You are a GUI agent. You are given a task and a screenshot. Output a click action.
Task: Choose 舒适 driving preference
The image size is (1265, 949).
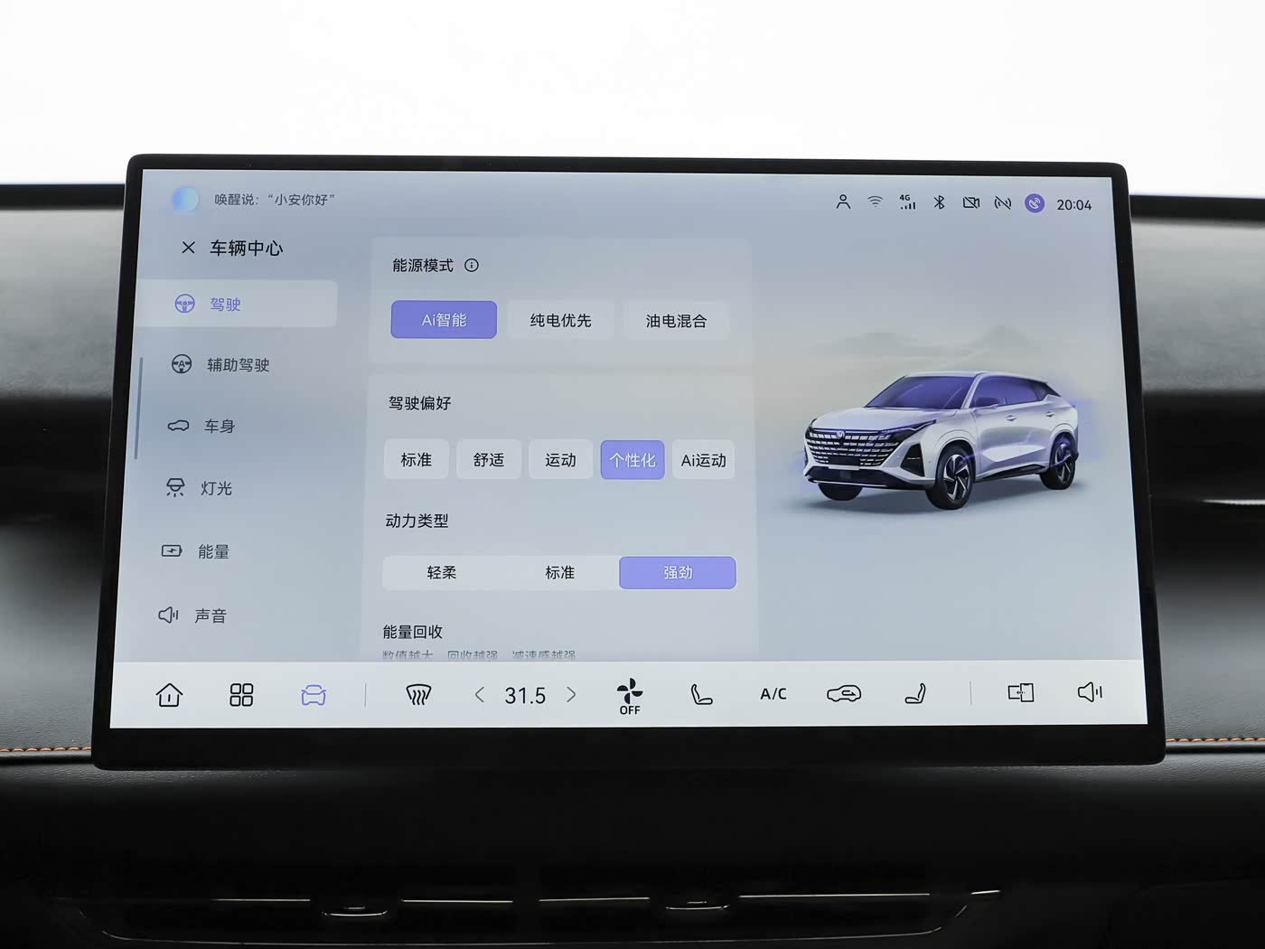489,460
